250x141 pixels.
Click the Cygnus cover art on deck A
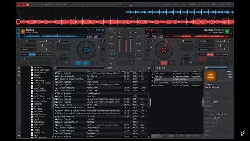click(x=23, y=31)
